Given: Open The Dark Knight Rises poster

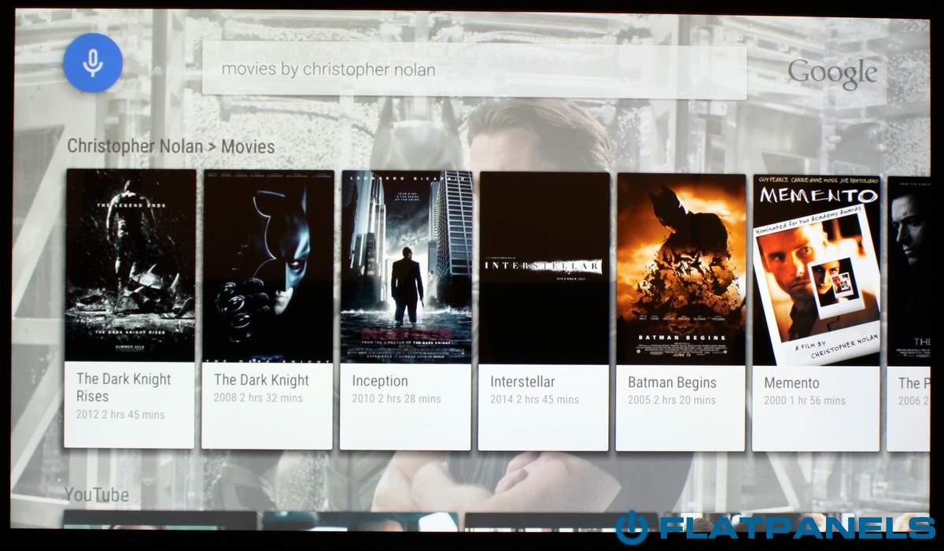Looking at the screenshot, I should (130, 266).
